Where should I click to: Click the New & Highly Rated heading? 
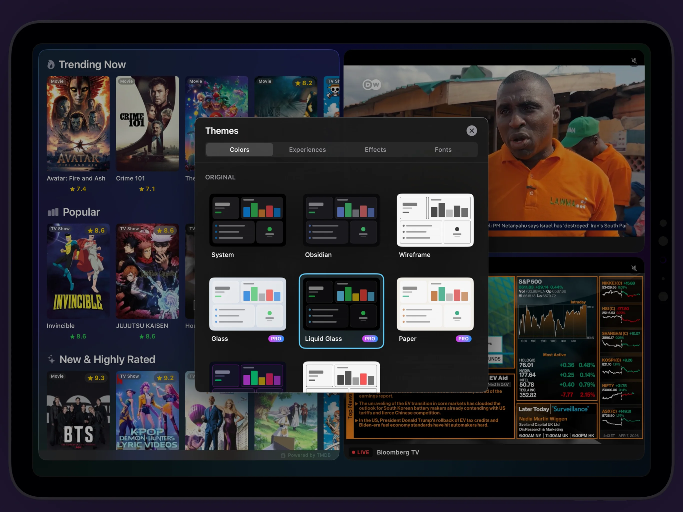[107, 359]
